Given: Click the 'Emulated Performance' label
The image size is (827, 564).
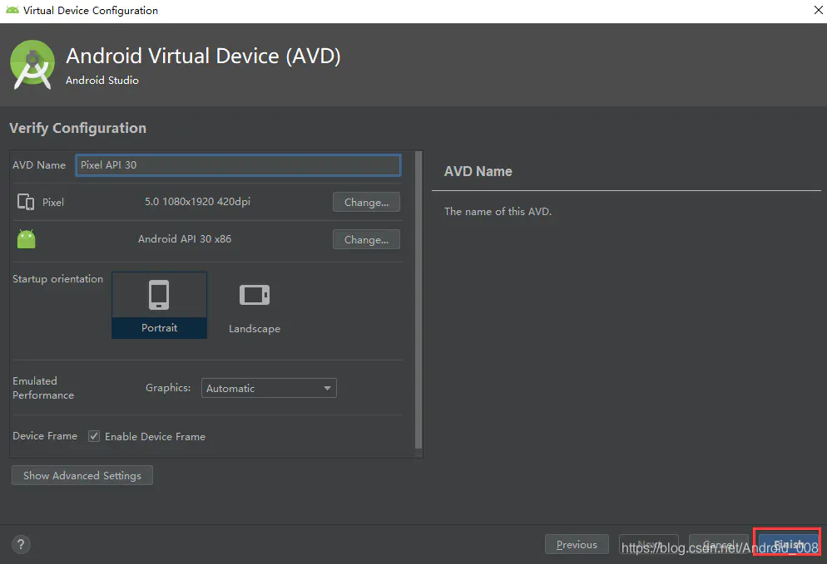Looking at the screenshot, I should (43, 388).
